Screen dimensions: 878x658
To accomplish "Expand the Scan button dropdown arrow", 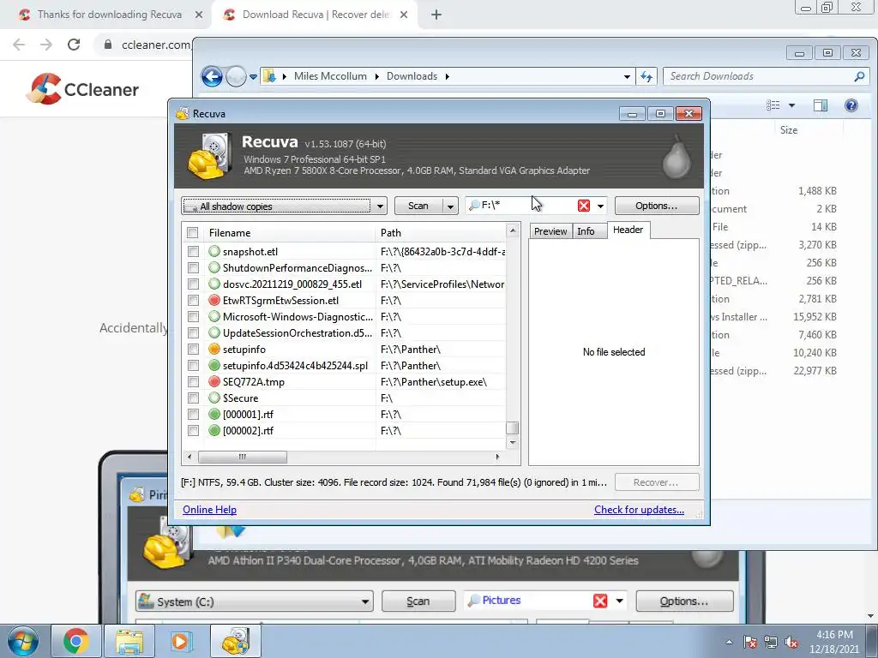I will pos(450,206).
